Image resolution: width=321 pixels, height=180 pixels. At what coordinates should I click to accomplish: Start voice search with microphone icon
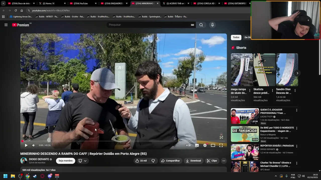[x=212, y=25]
